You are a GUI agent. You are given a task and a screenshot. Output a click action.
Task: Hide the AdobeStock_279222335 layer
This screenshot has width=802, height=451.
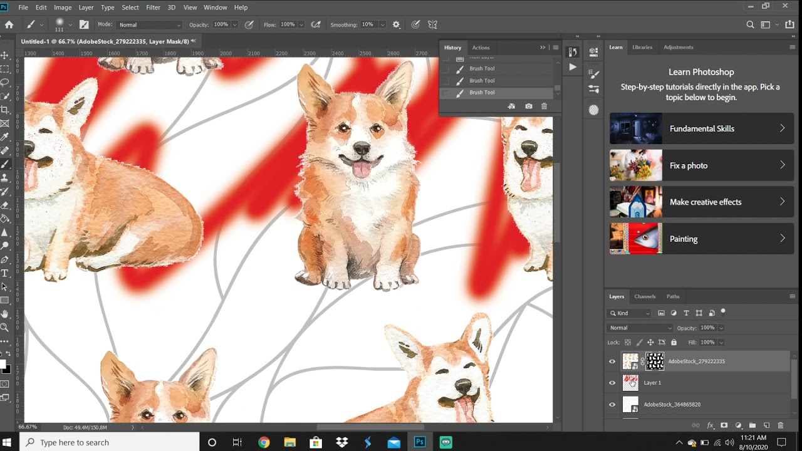612,361
